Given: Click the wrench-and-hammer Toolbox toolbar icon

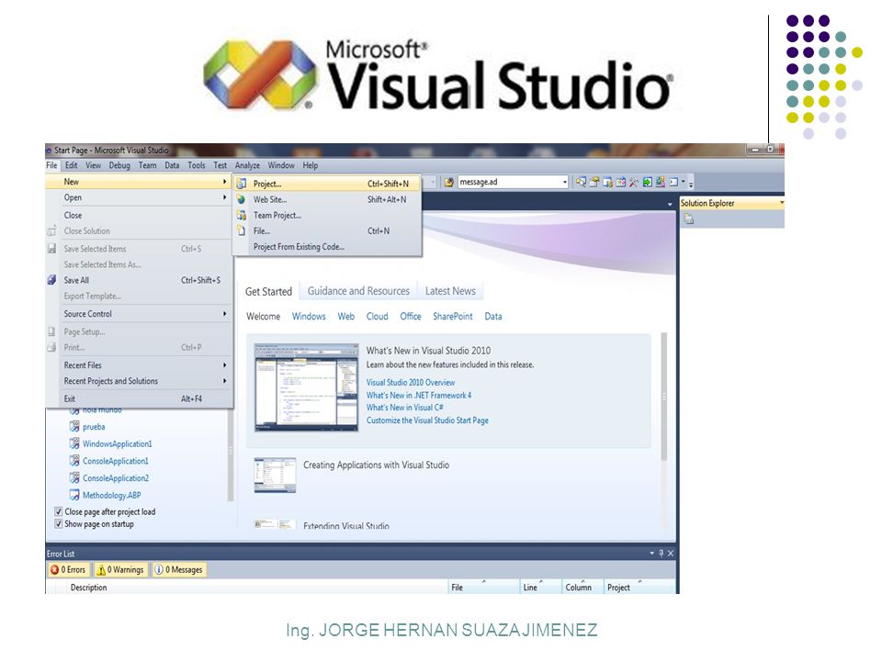Looking at the screenshot, I should pyautogui.click(x=634, y=182).
